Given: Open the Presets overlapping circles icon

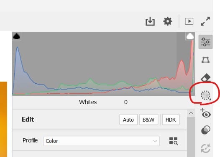Looking at the screenshot, I should pyautogui.click(x=205, y=130).
